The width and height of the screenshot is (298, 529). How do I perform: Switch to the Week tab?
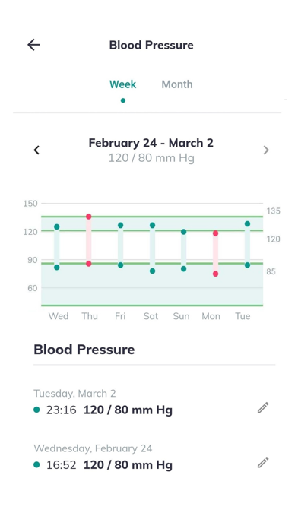coord(123,84)
